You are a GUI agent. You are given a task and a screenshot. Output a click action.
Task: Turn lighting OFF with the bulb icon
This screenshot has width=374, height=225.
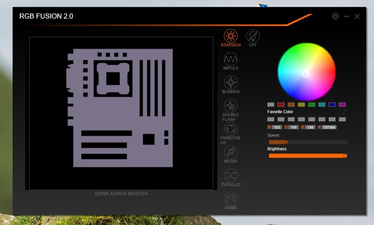253,38
